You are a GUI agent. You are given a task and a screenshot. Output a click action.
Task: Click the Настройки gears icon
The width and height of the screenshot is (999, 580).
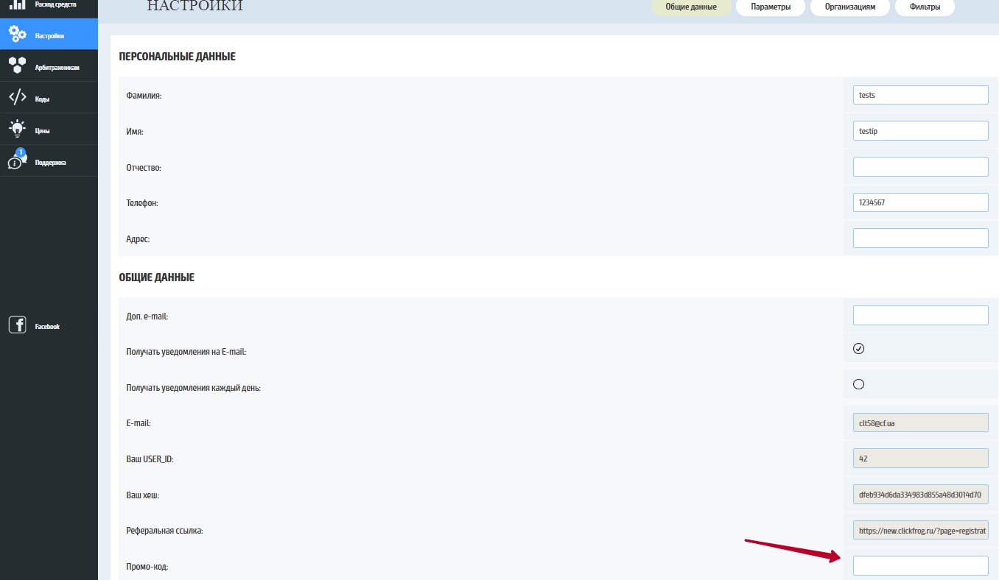18,35
